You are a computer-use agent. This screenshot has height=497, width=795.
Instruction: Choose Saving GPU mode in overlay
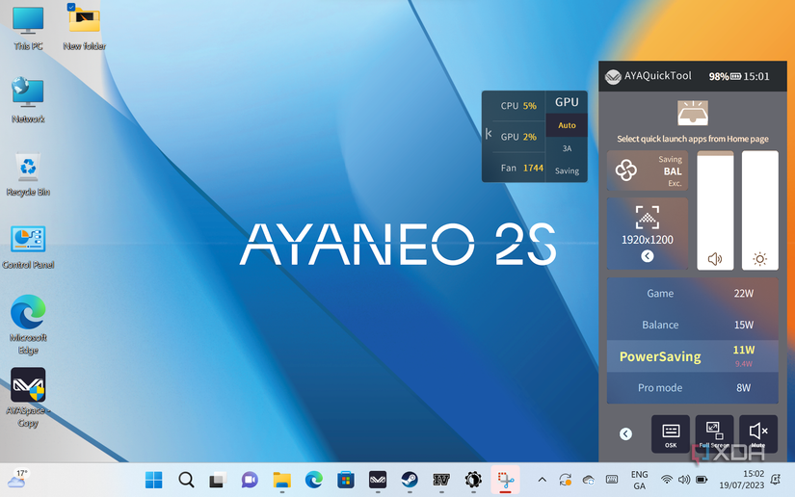[567, 170]
